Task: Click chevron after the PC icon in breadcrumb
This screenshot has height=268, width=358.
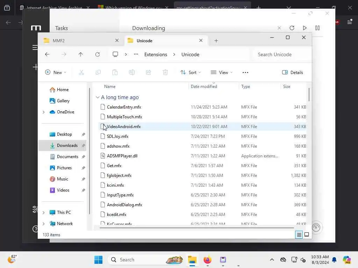Action: coord(126,54)
